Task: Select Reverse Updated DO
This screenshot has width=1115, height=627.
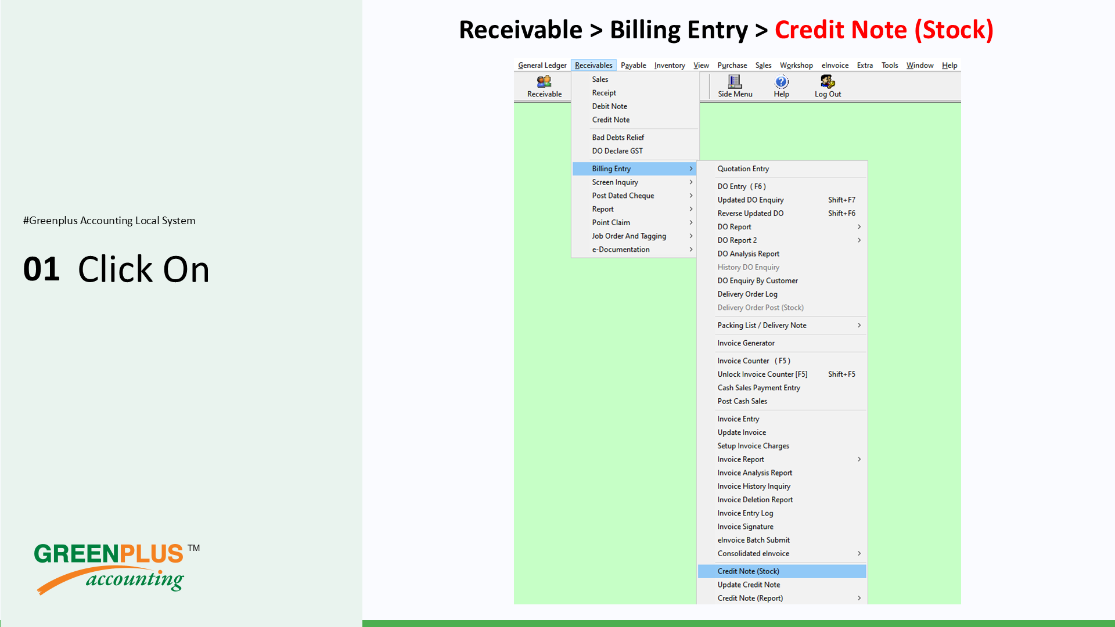Action: pyautogui.click(x=782, y=214)
